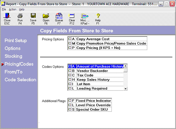Open saved report via folder icon

click(x=46, y=19)
